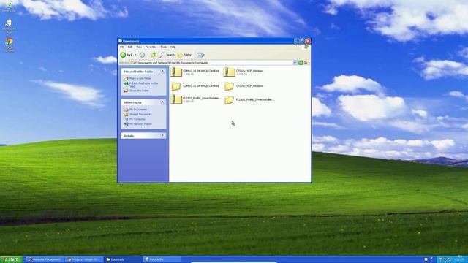Viewport: 468px width, 263px height.
Task: Collapse the File and Folder Tasks panel
Action: click(162, 72)
